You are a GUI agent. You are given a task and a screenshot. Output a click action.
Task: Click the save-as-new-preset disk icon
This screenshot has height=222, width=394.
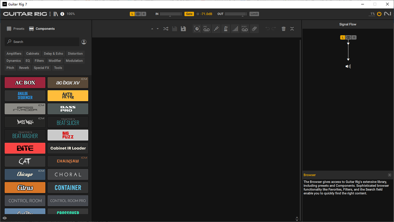pyautogui.click(x=183, y=29)
